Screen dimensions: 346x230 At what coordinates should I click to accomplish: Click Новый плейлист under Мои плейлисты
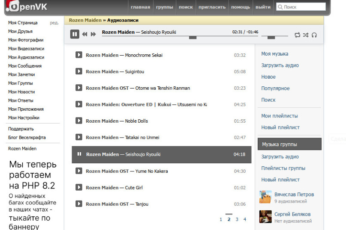tap(280, 127)
